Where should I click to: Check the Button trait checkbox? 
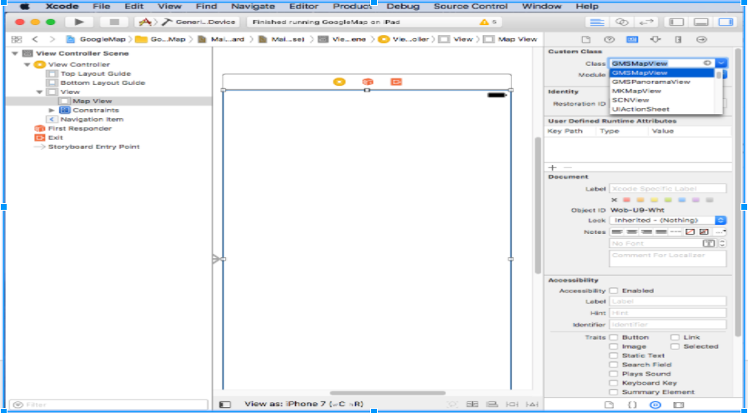[x=614, y=337]
